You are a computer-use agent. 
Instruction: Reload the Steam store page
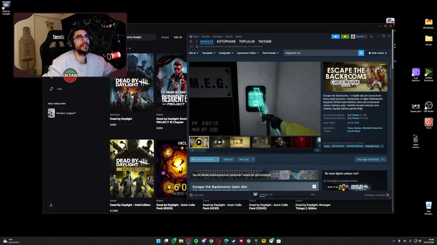click(x=191, y=46)
